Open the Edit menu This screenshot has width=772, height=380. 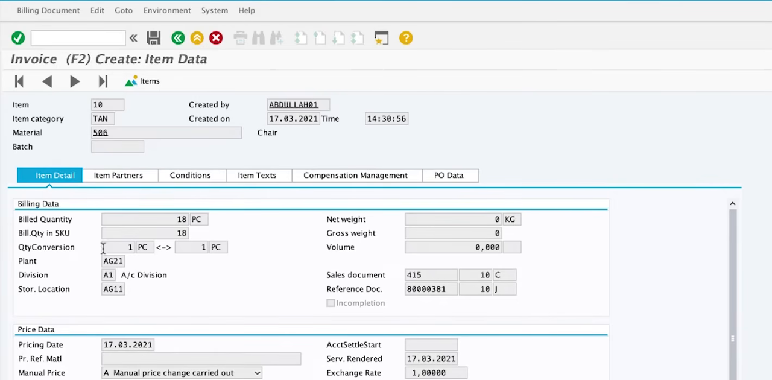(97, 10)
